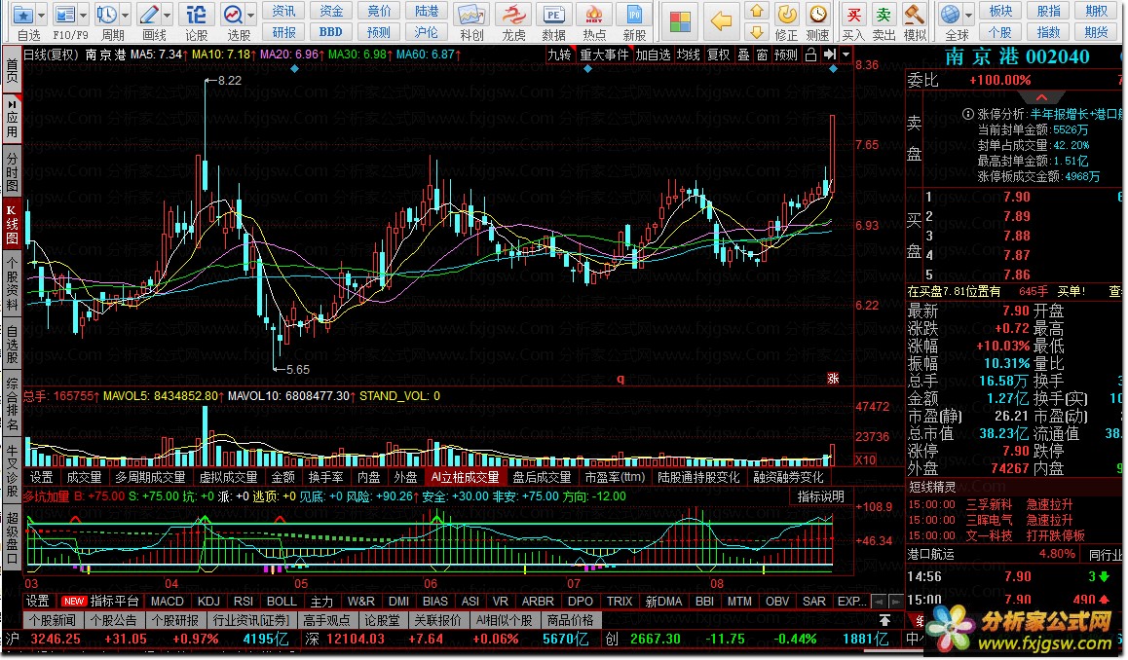The image size is (1128, 660).
Task: Expand the 画线 dropdown arrow
Action: (168, 16)
